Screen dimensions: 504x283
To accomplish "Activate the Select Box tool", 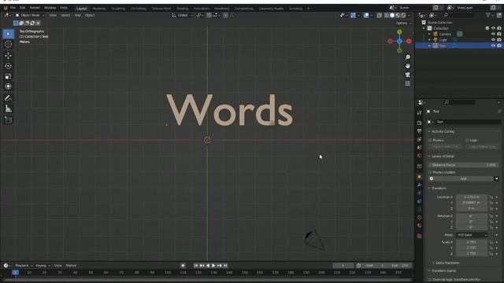I will coord(9,34).
